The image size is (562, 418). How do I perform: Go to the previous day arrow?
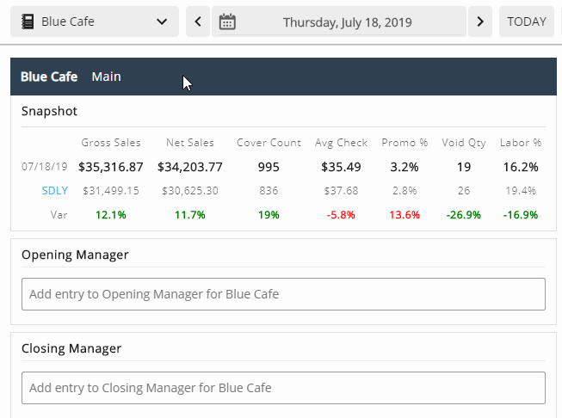click(x=198, y=22)
